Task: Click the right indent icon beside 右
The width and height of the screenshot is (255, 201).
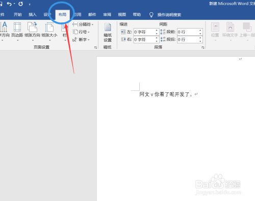Action: tap(123, 39)
